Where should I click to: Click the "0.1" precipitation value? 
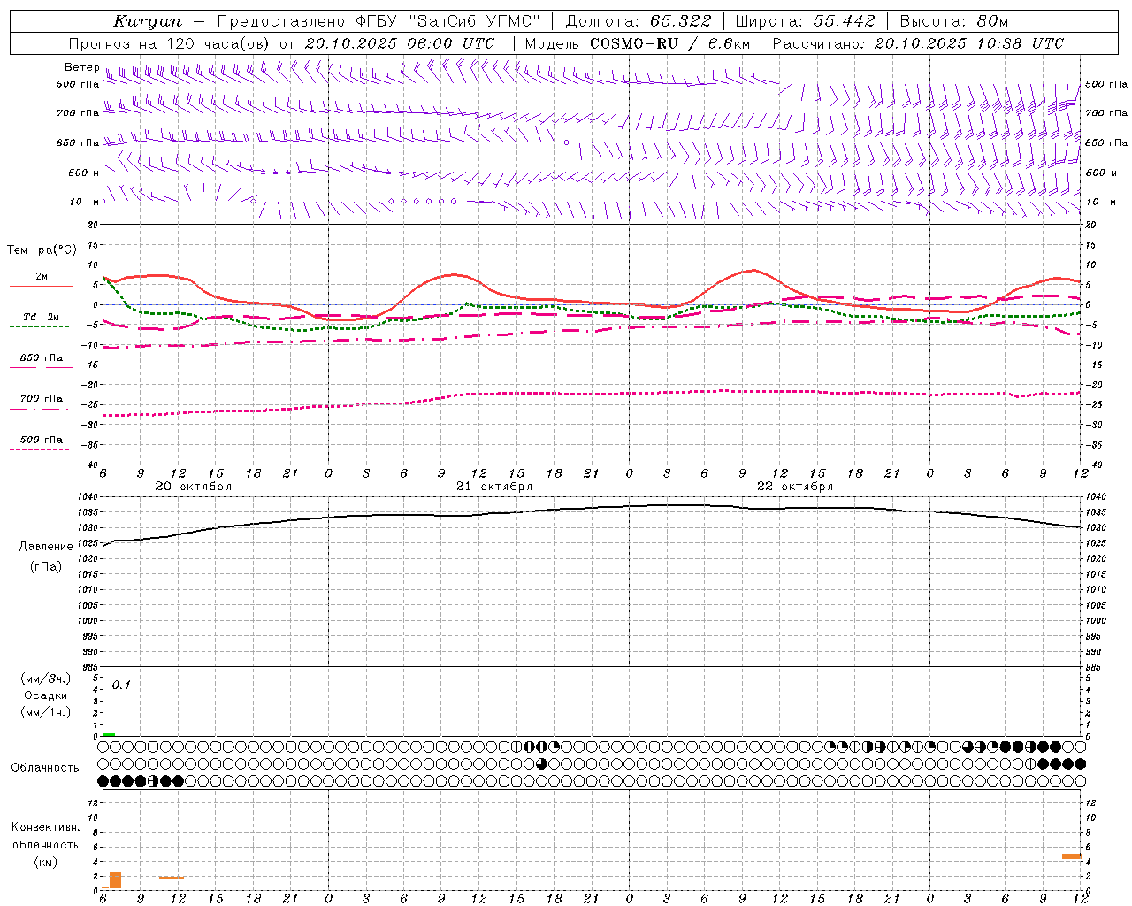(121, 686)
